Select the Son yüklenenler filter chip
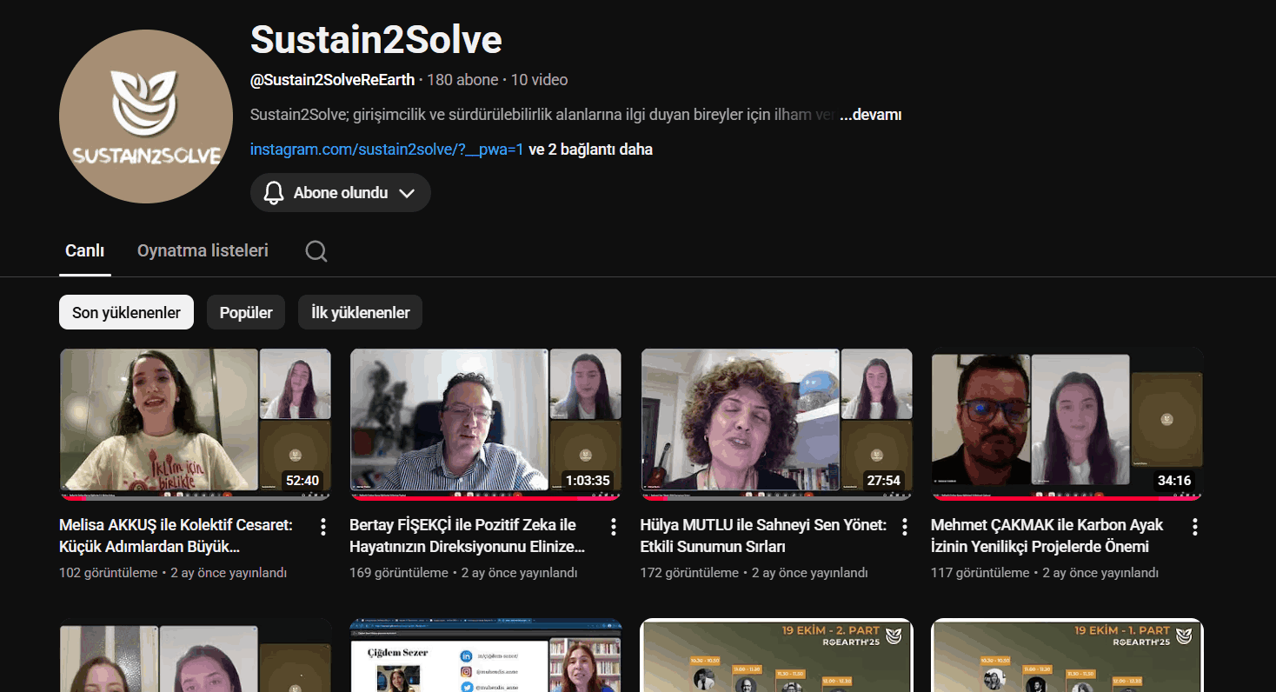The height and width of the screenshot is (692, 1276). (x=126, y=311)
